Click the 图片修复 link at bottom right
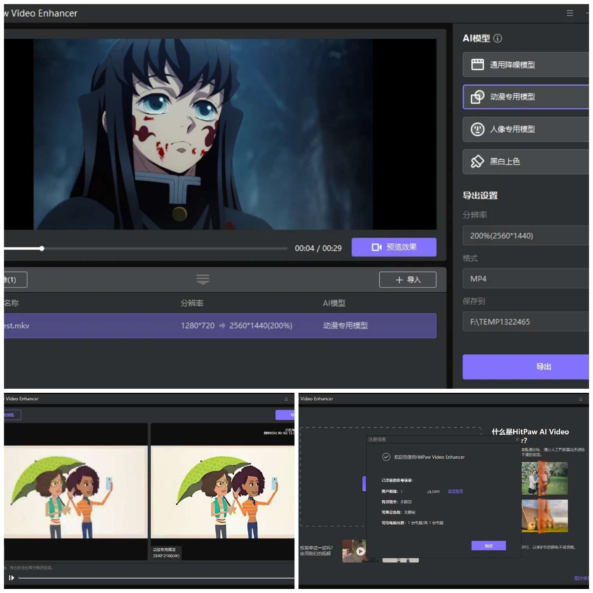The width and height of the screenshot is (593, 593). 581,578
